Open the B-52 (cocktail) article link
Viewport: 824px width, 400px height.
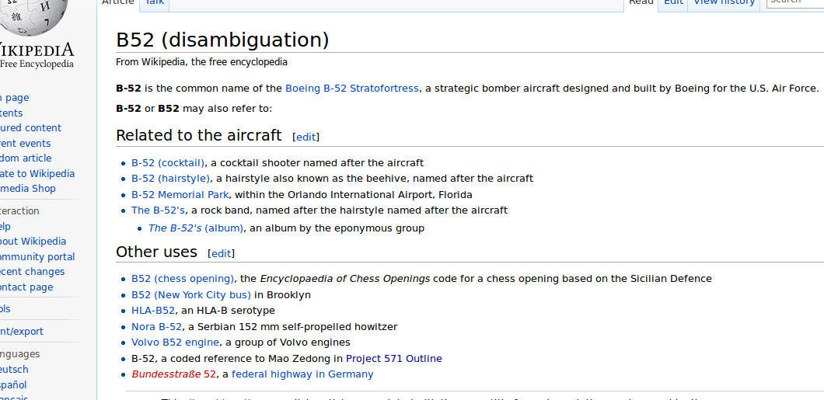pos(168,163)
